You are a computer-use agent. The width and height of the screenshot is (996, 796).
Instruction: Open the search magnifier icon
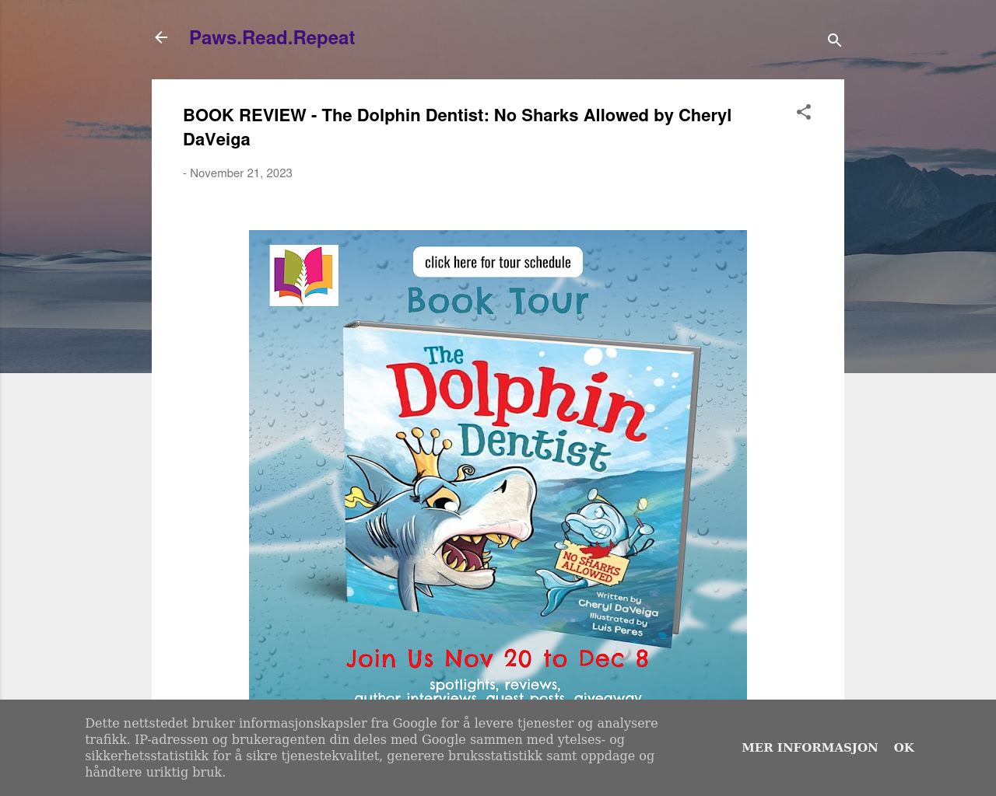[x=834, y=40]
